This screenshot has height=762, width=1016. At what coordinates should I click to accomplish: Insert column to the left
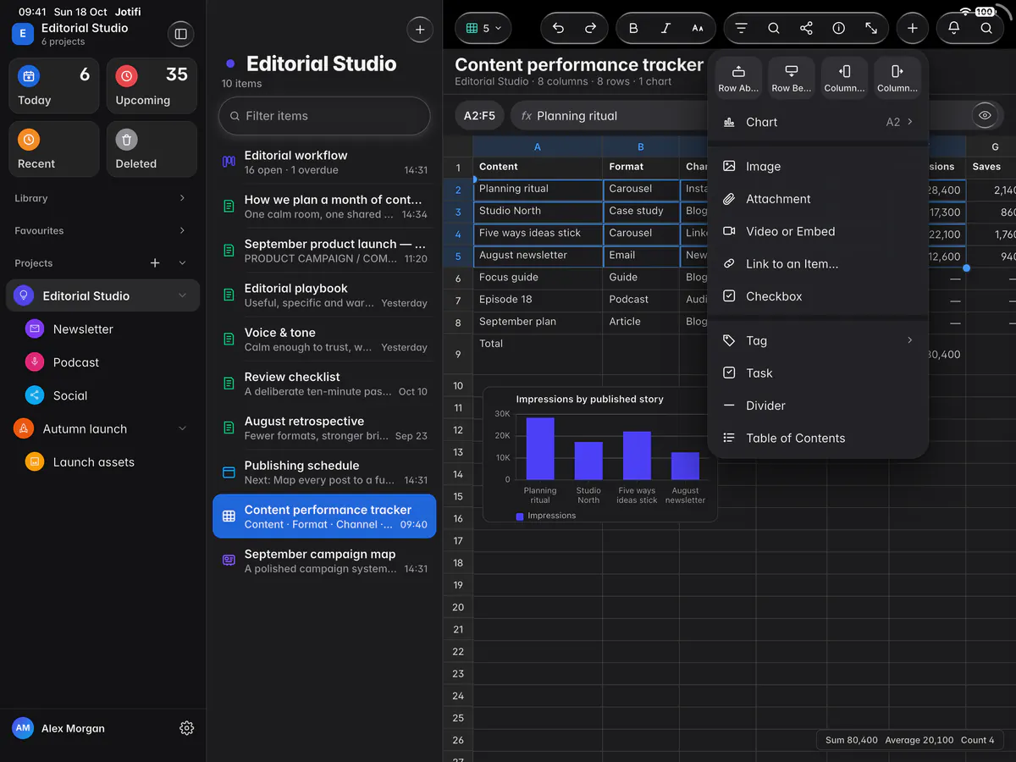844,78
